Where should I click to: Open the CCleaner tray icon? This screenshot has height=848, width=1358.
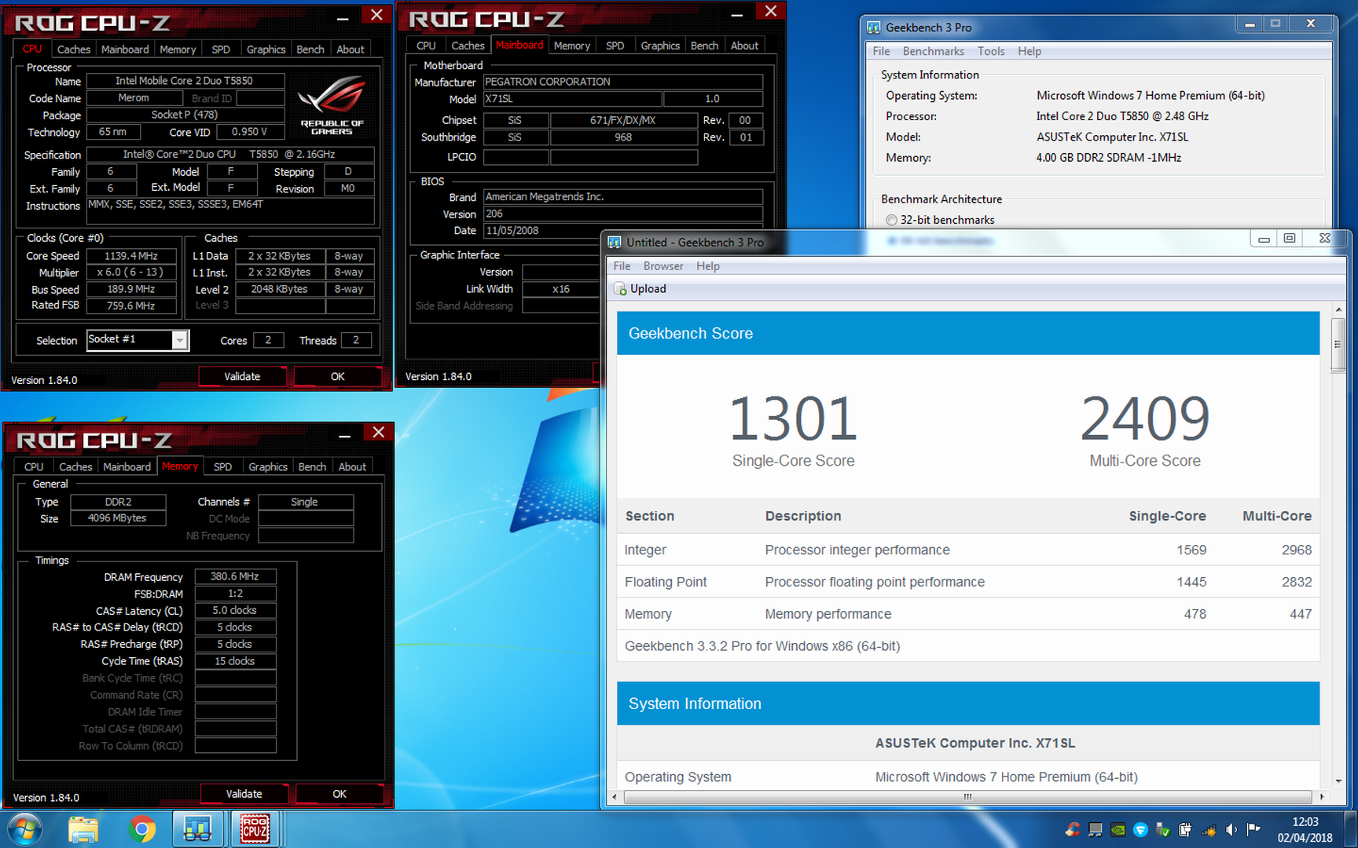click(x=1073, y=829)
